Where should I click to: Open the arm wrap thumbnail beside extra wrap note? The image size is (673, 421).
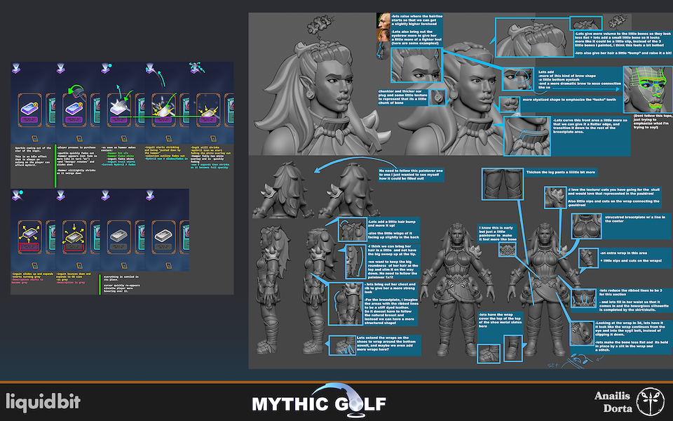pyautogui.click(x=588, y=258)
